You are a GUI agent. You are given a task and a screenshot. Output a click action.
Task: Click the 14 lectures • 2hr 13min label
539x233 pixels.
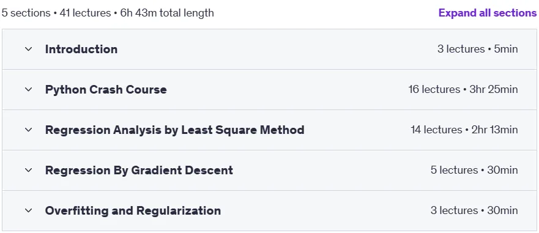464,130
